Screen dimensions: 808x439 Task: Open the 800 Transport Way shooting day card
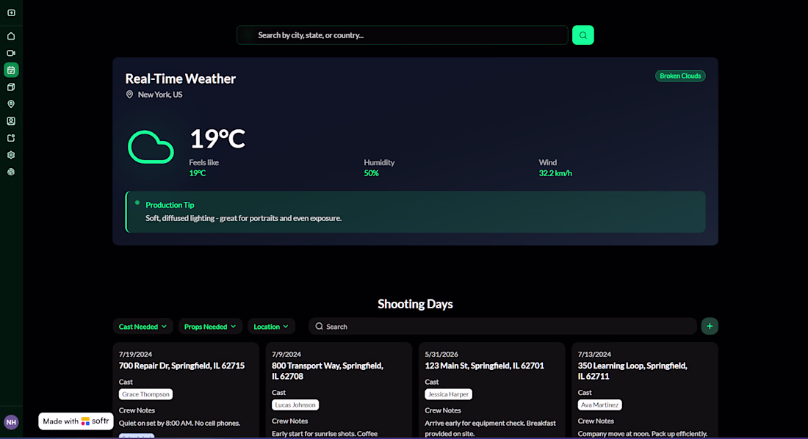click(339, 390)
